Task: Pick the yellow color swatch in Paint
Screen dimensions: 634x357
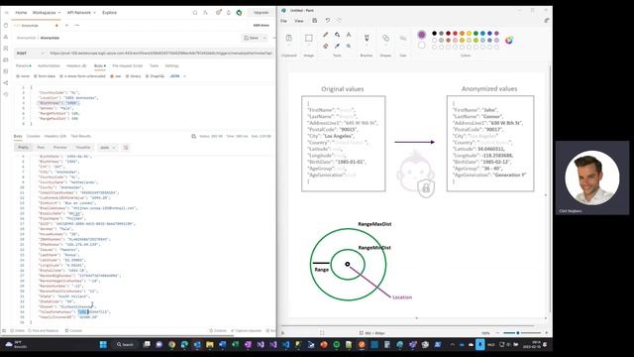Action: pyautogui.click(x=469, y=33)
